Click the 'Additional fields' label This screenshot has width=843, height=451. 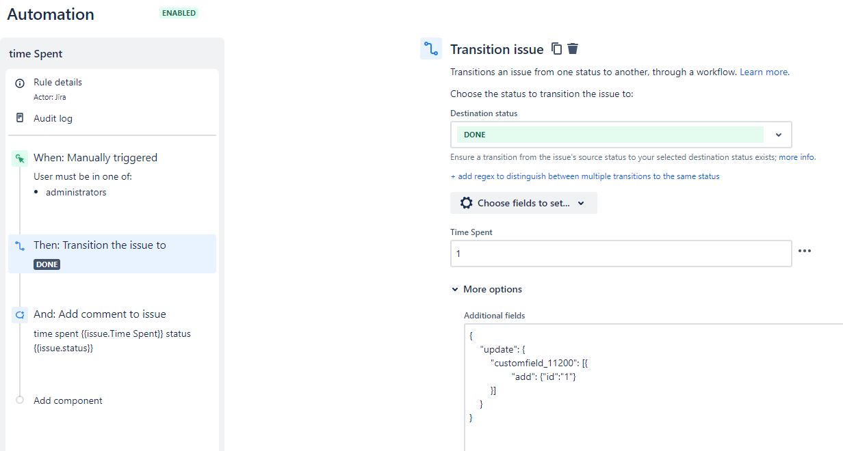(495, 316)
